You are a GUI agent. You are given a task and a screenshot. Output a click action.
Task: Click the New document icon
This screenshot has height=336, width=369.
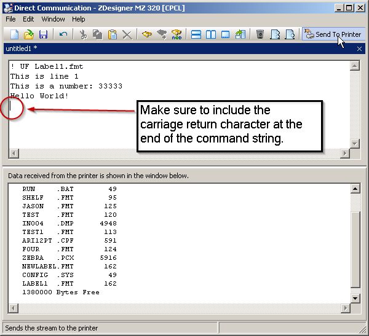point(14,34)
